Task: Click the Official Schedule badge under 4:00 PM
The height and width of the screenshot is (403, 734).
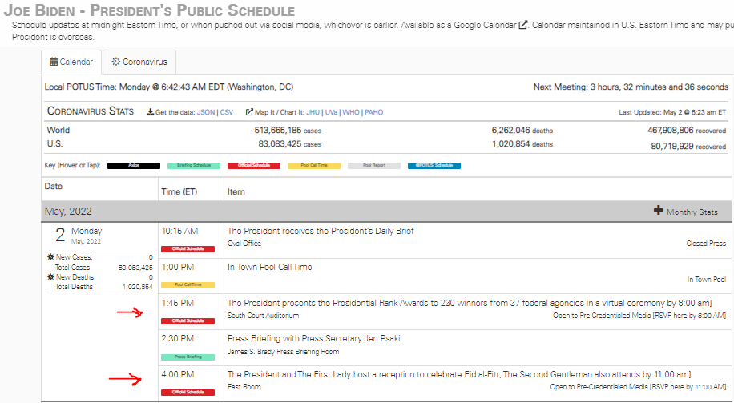Action: click(x=188, y=393)
